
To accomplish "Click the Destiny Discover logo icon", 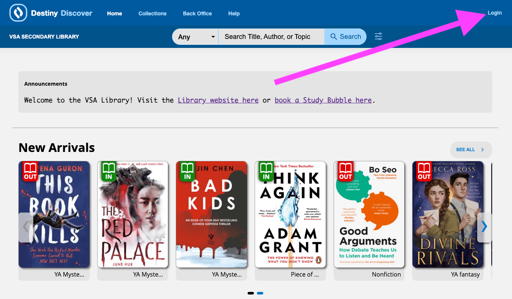I will pyautogui.click(x=18, y=13).
